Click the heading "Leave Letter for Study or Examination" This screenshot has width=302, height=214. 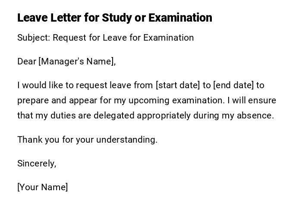click(115, 18)
